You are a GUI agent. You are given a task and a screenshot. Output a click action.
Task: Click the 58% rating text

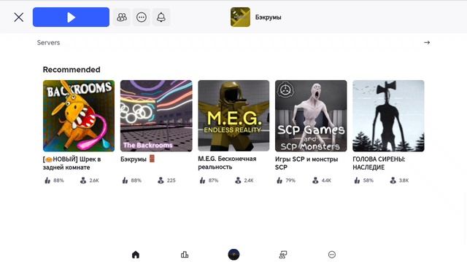pos(368,180)
